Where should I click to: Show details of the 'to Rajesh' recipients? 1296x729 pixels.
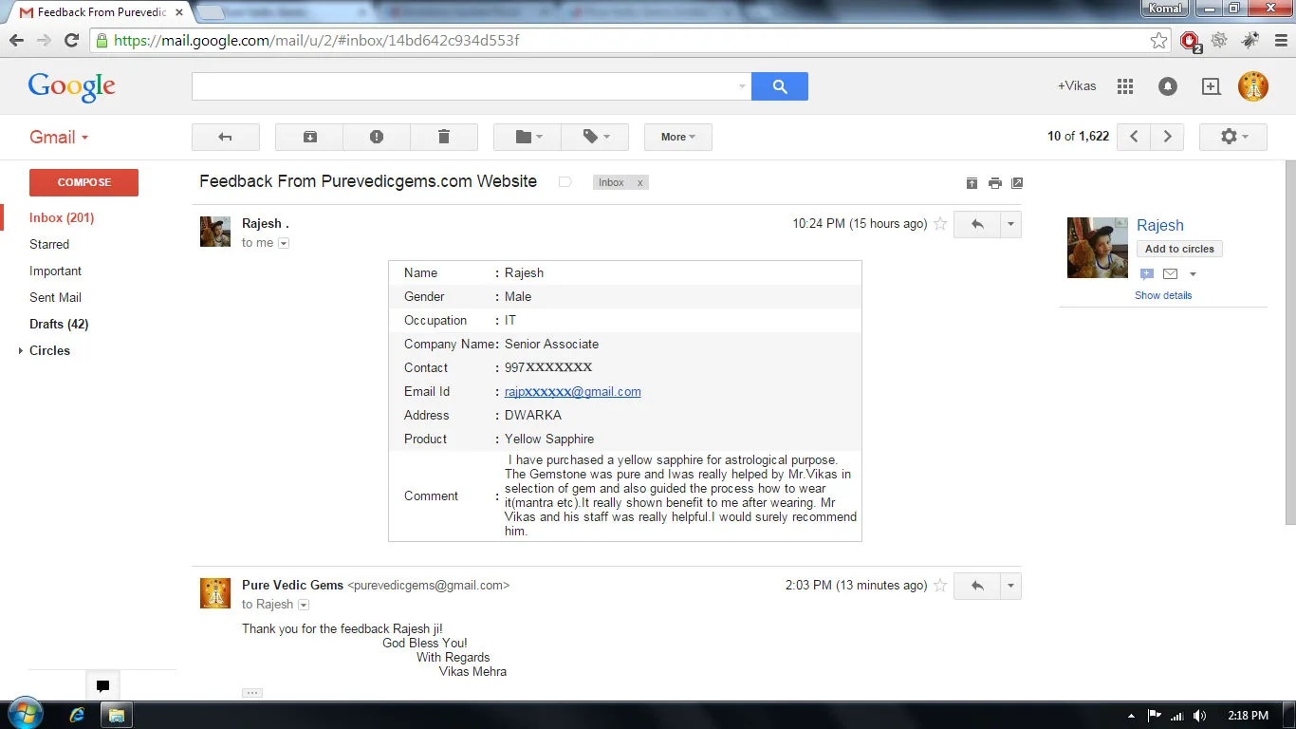click(304, 605)
